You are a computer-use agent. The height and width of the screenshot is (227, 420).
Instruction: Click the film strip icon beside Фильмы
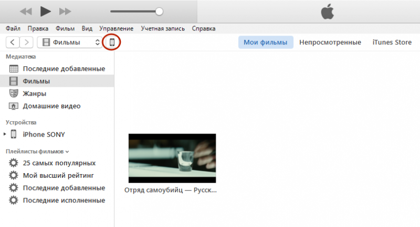tap(14, 81)
